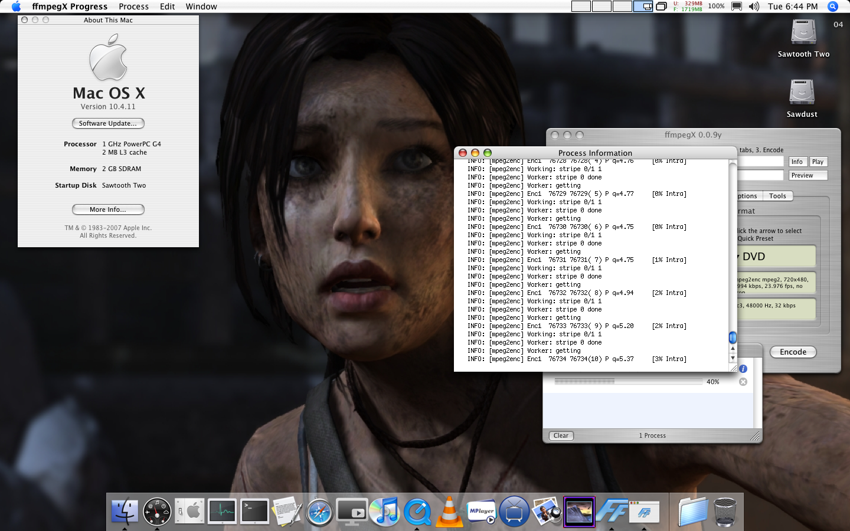Clear finished processes with the Clear button
850x531 pixels.
click(560, 435)
